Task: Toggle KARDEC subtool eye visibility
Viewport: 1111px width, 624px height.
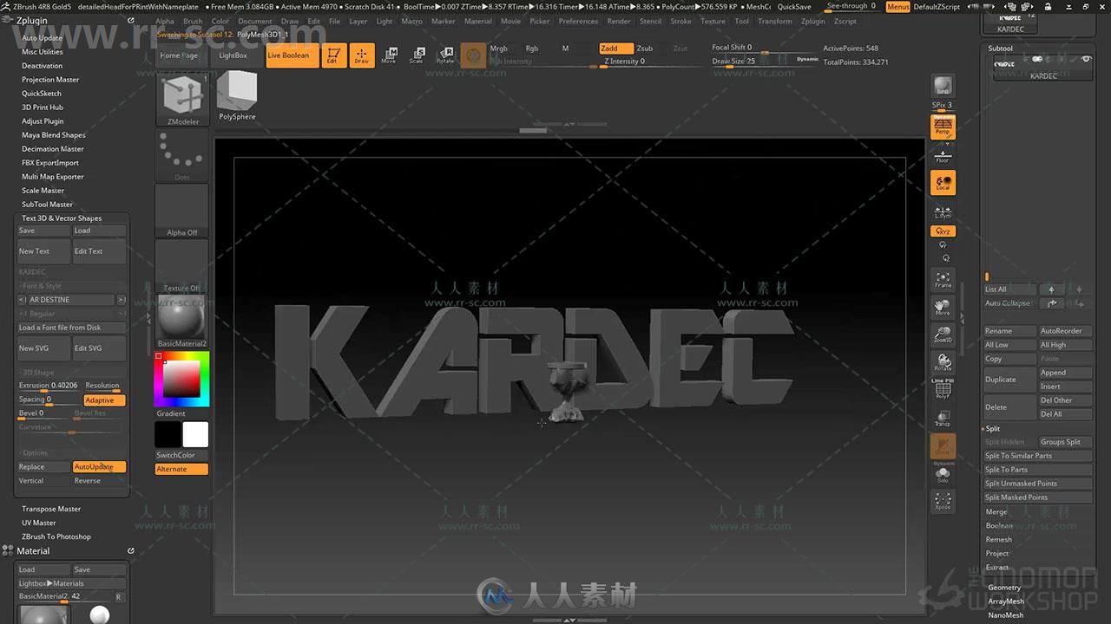Action: 1086,59
